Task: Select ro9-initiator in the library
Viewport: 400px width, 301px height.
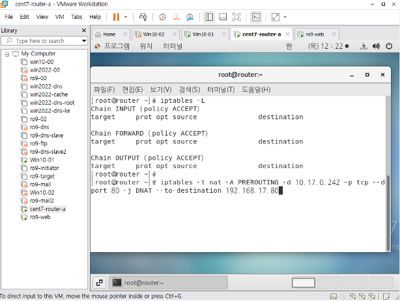Action: point(44,168)
